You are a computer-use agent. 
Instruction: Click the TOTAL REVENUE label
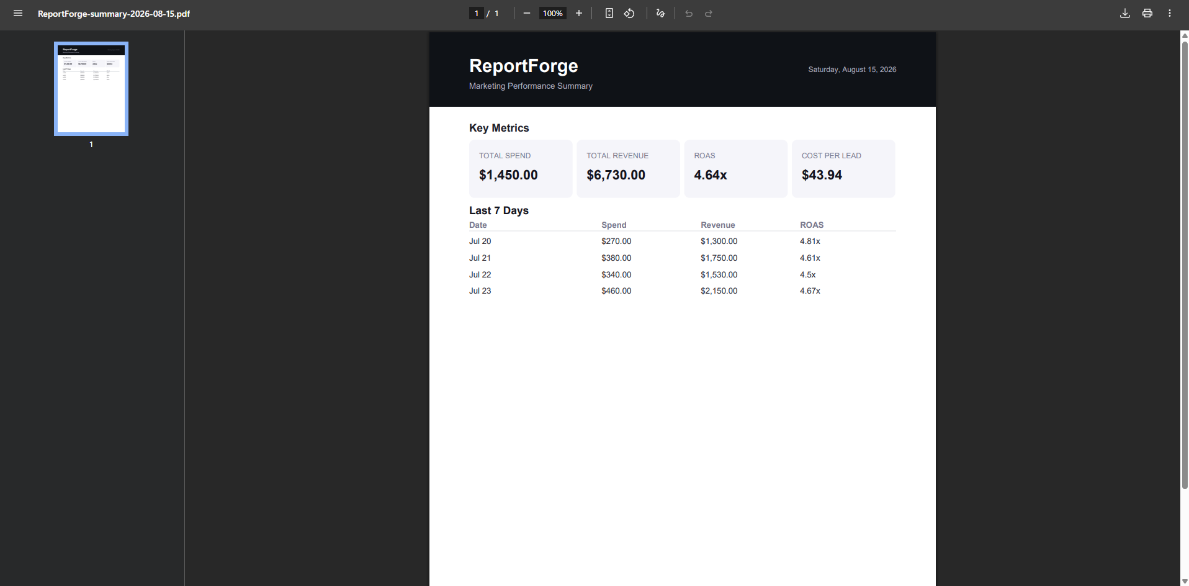tap(617, 156)
